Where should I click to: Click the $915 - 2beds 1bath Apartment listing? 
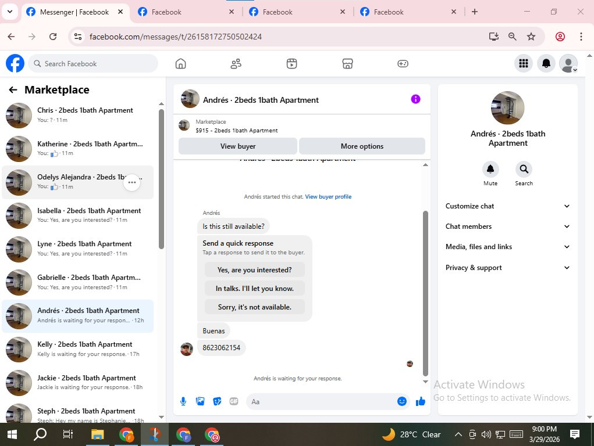point(236,131)
